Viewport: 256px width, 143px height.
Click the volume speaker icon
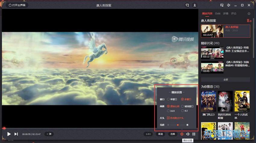pyautogui.click(x=188, y=134)
